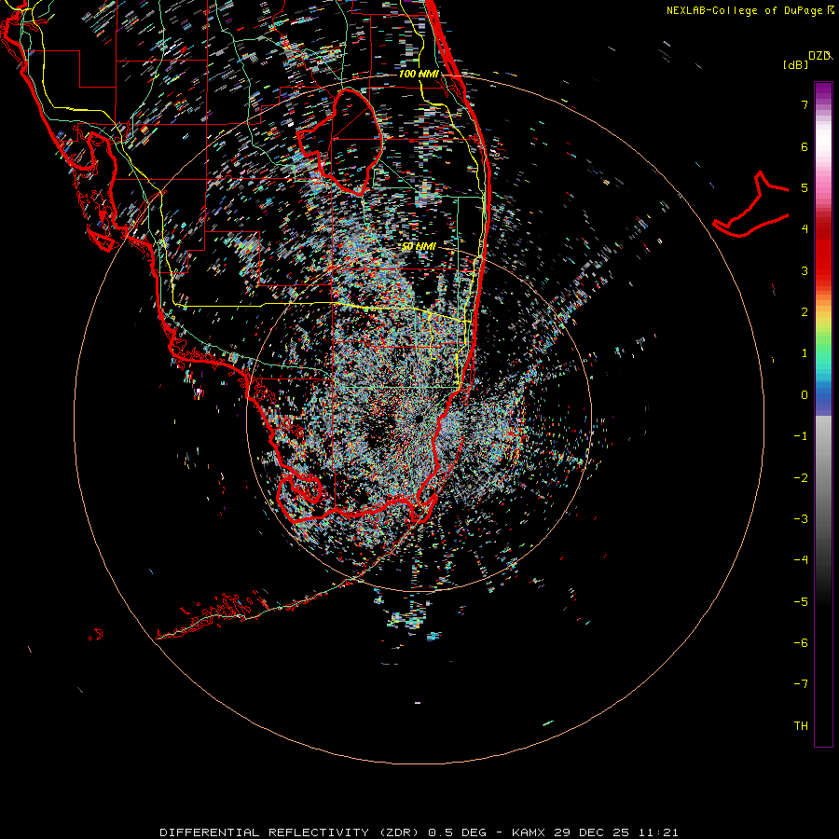Screen dimensions: 839x839
Task: Click the -5 tick label on color scale
Action: tap(801, 602)
